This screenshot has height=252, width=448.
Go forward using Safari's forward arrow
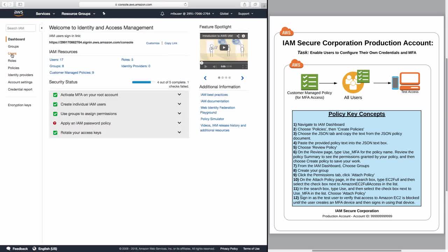(x=10, y=5)
